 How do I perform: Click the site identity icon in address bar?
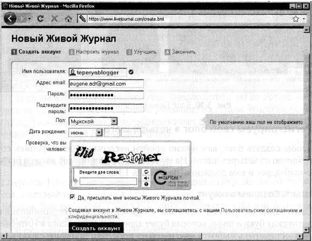click(82, 19)
